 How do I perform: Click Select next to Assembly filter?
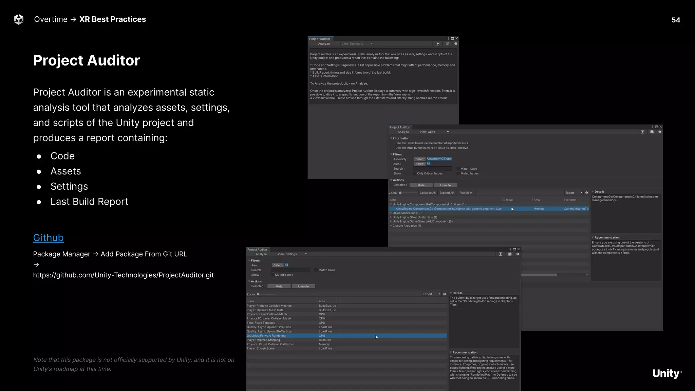point(420,159)
